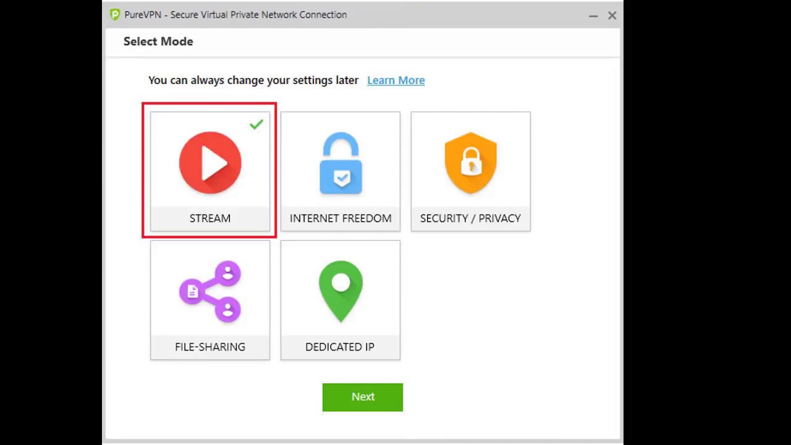Select the blue Internet Freedom padlock icon
This screenshot has width=791, height=445.
tap(341, 163)
